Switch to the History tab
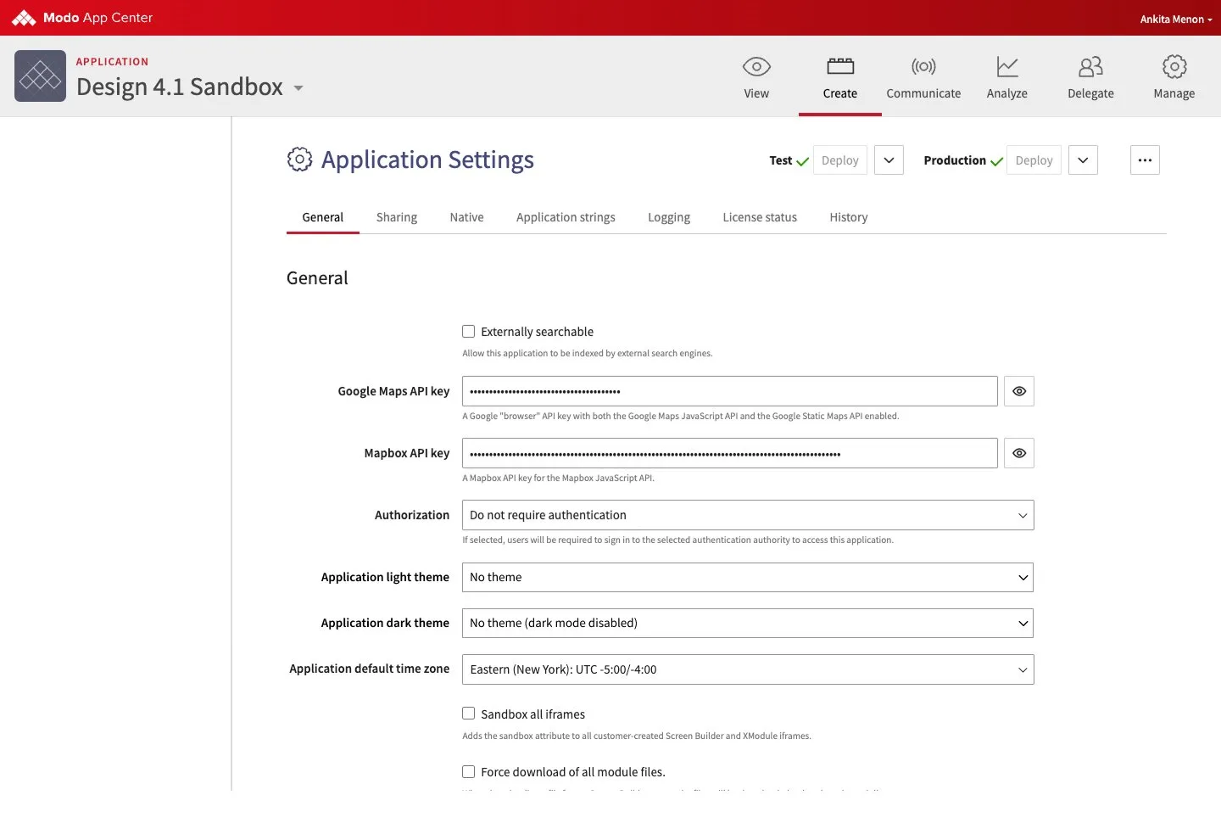This screenshot has height=823, width=1221. 849,217
